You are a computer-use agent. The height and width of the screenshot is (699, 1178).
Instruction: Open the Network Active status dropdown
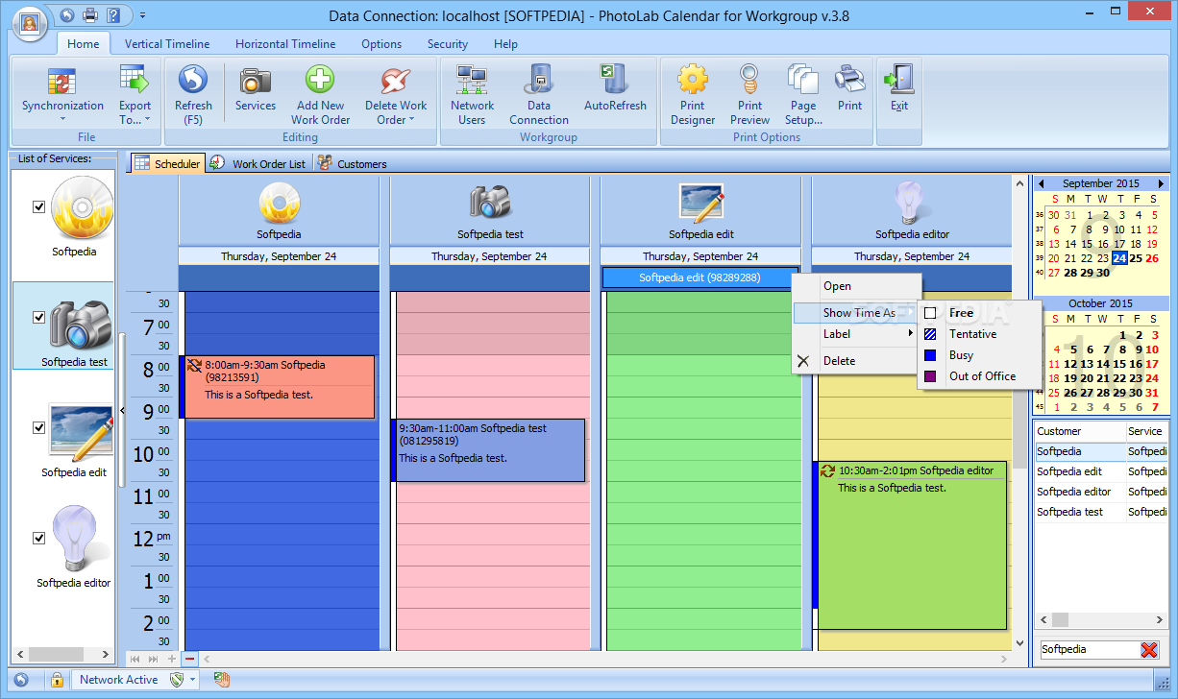192,680
